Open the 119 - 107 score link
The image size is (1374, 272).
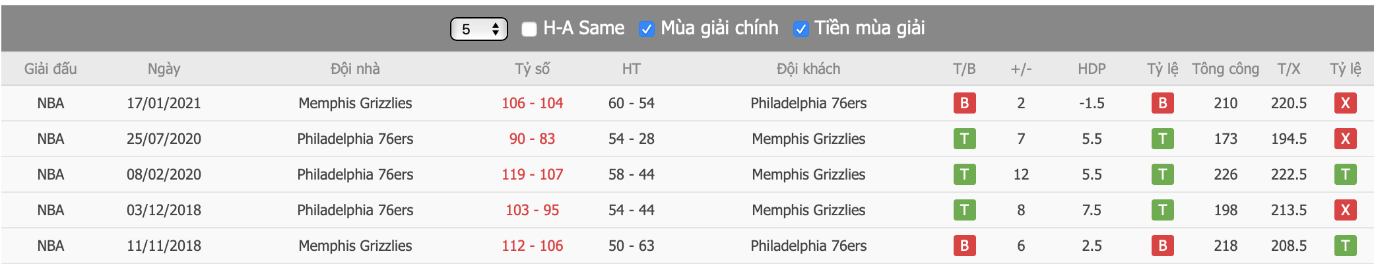pos(532,174)
